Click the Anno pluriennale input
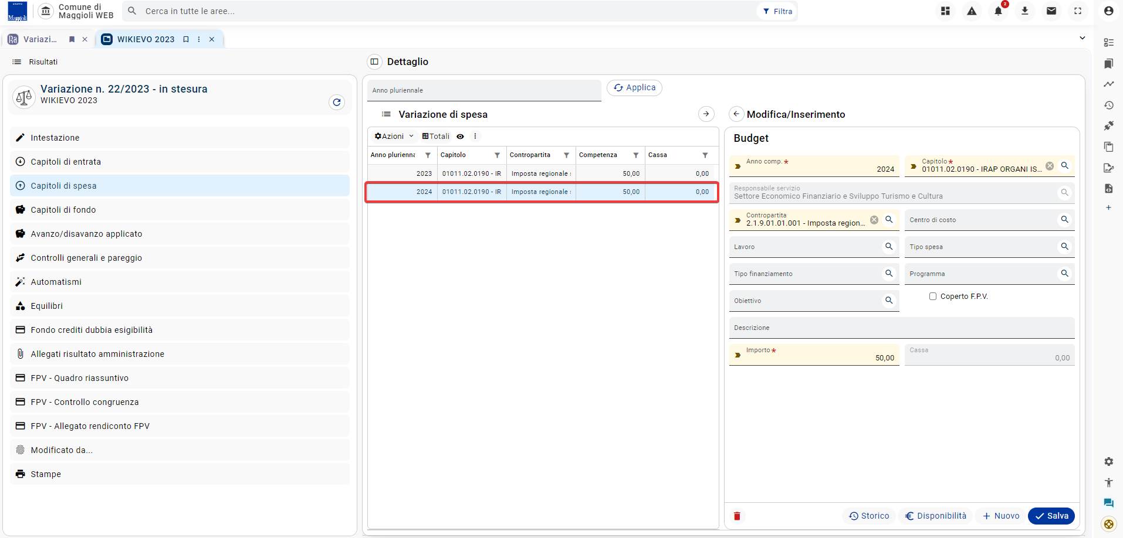This screenshot has height=538, width=1123. pos(484,90)
